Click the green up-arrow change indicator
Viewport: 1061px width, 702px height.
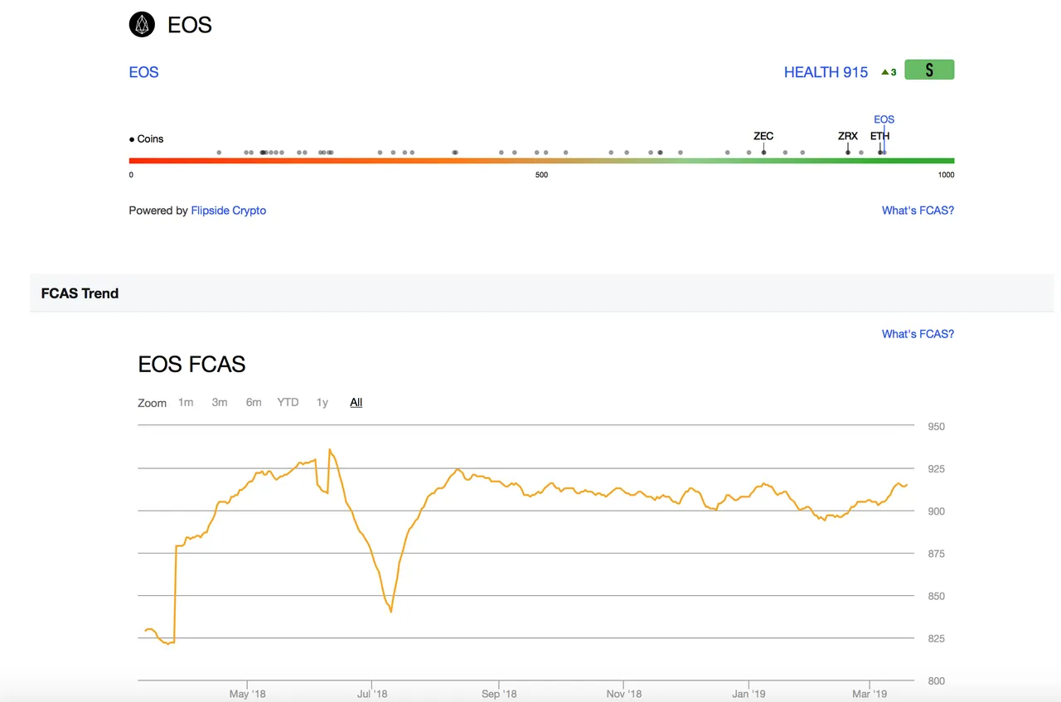889,72
